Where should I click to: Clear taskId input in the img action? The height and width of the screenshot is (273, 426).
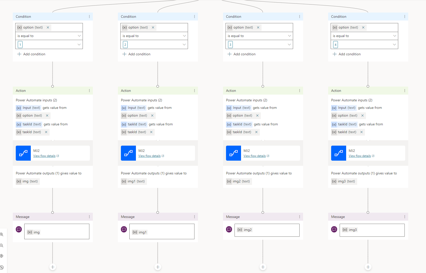46,132
